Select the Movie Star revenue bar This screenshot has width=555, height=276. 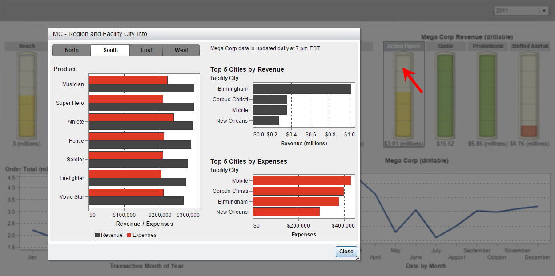pos(136,201)
